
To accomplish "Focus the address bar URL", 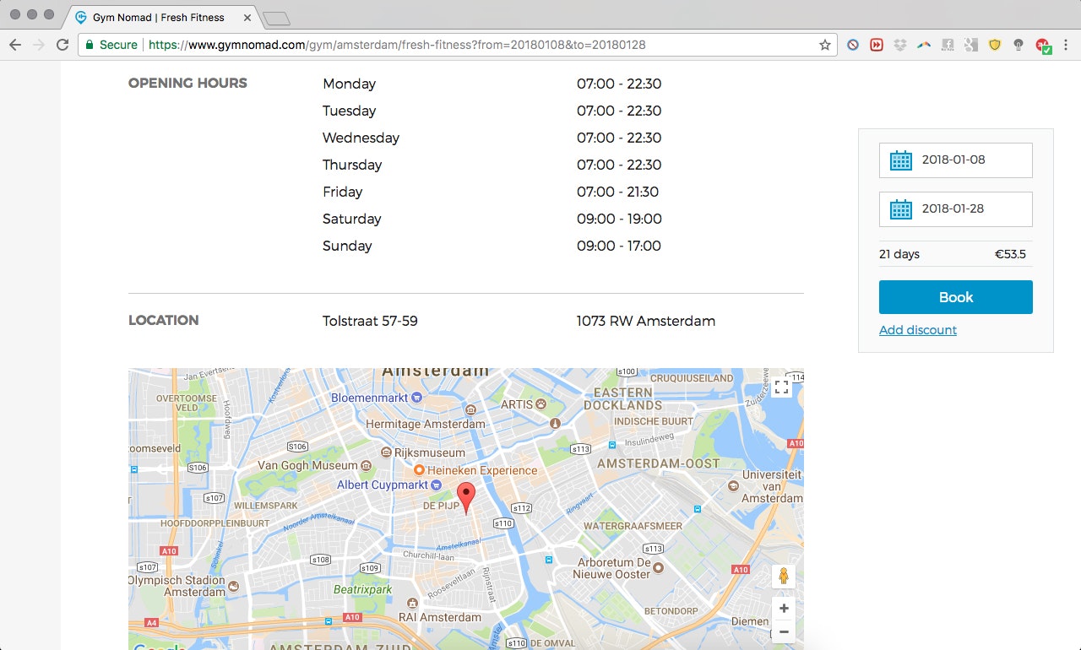I will [x=397, y=45].
